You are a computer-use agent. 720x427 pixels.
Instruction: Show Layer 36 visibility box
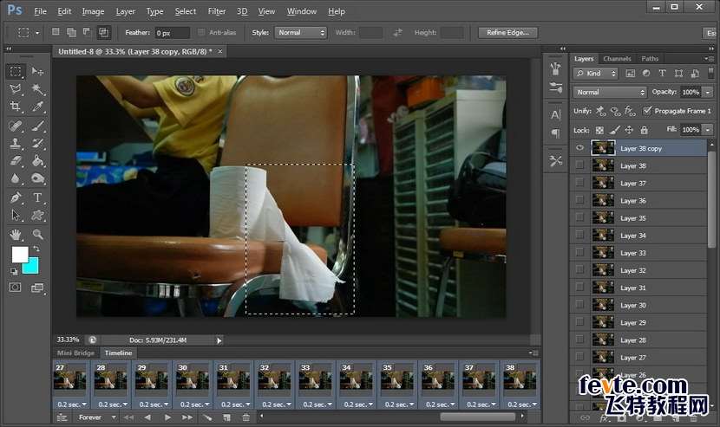pyautogui.click(x=579, y=200)
